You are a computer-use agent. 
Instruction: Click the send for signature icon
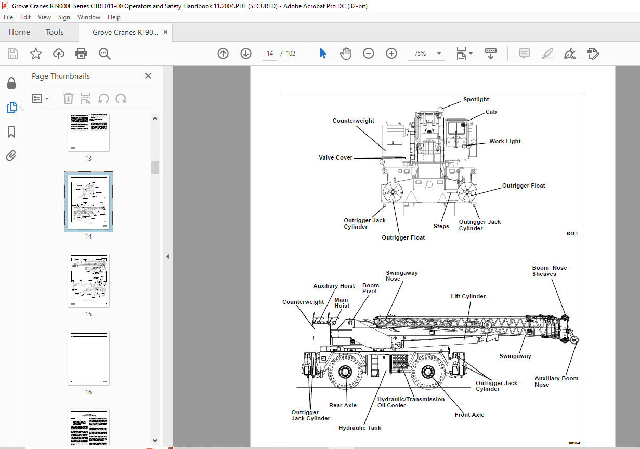593,54
